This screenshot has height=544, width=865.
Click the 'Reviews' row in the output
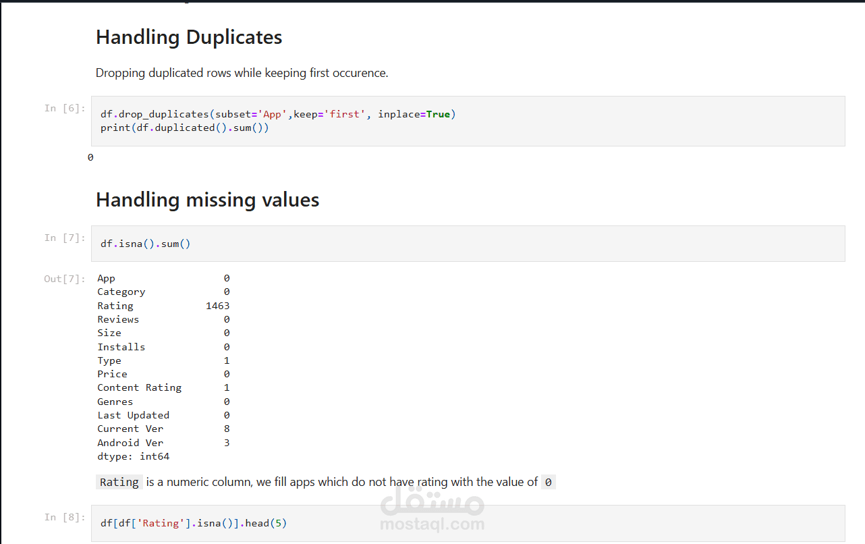(x=163, y=319)
